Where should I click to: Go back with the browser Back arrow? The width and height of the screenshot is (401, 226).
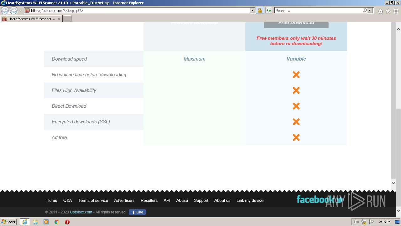[5, 10]
